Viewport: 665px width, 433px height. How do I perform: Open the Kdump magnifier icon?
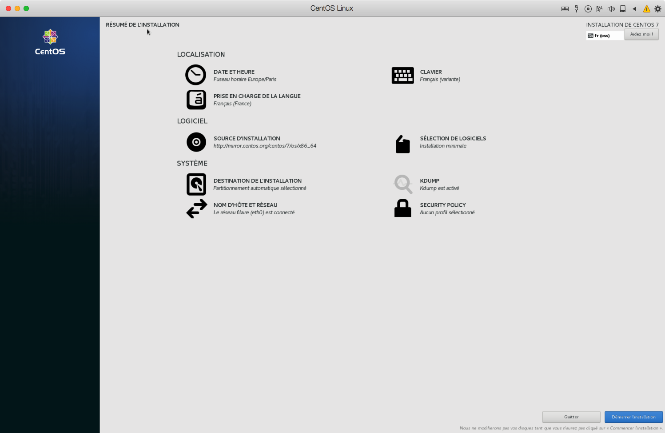click(x=403, y=184)
